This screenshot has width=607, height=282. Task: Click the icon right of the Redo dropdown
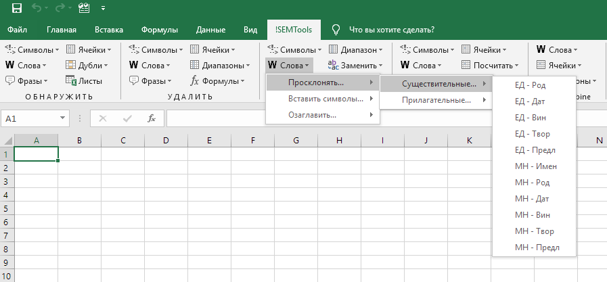point(84,7)
